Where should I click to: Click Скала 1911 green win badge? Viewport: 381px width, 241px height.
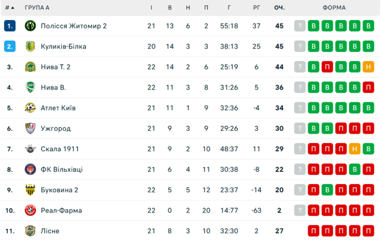[x=368, y=149]
